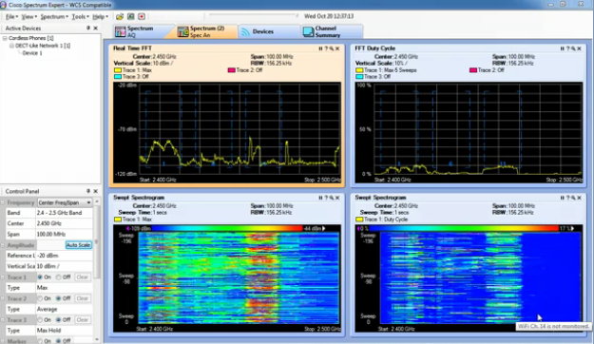Click the -44 dBm spectrogram color scale arrow
The image size is (594, 344).
[x=324, y=228]
